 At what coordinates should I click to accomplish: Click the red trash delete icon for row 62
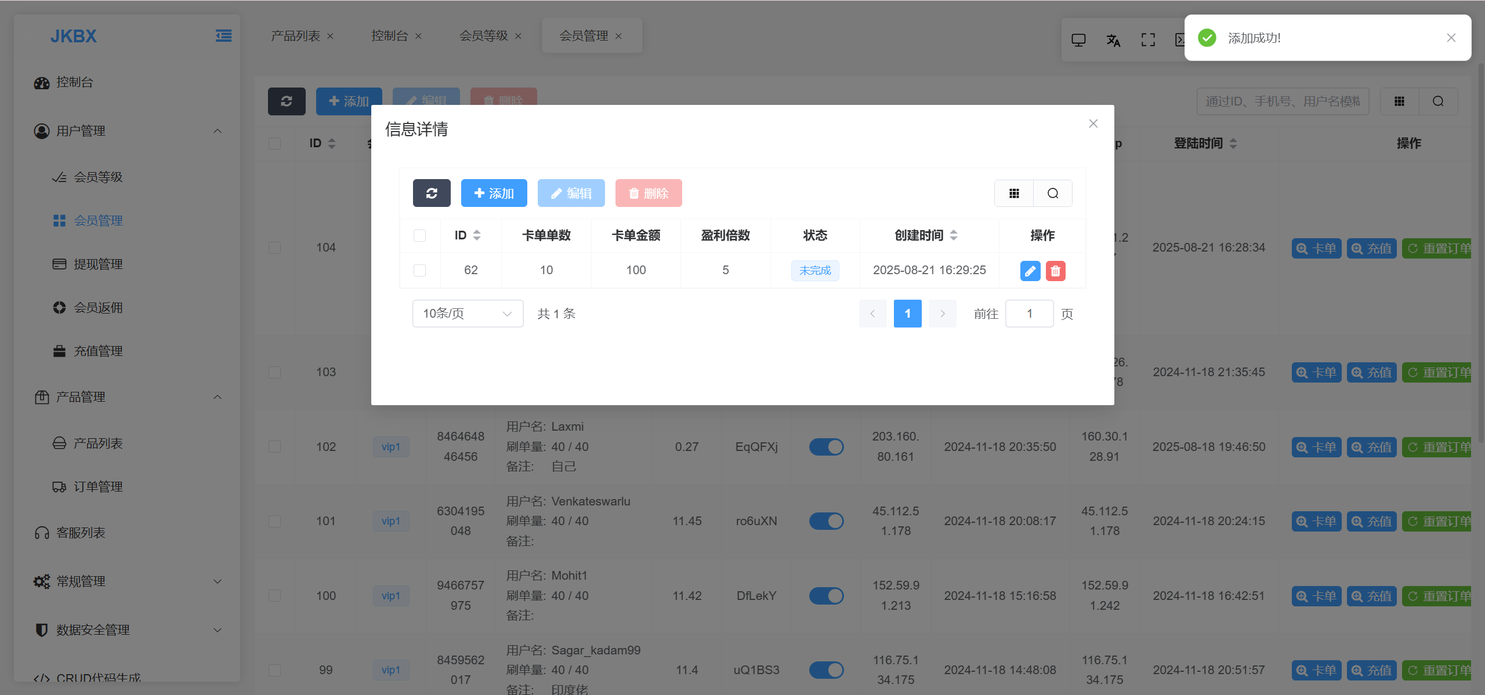click(x=1055, y=271)
